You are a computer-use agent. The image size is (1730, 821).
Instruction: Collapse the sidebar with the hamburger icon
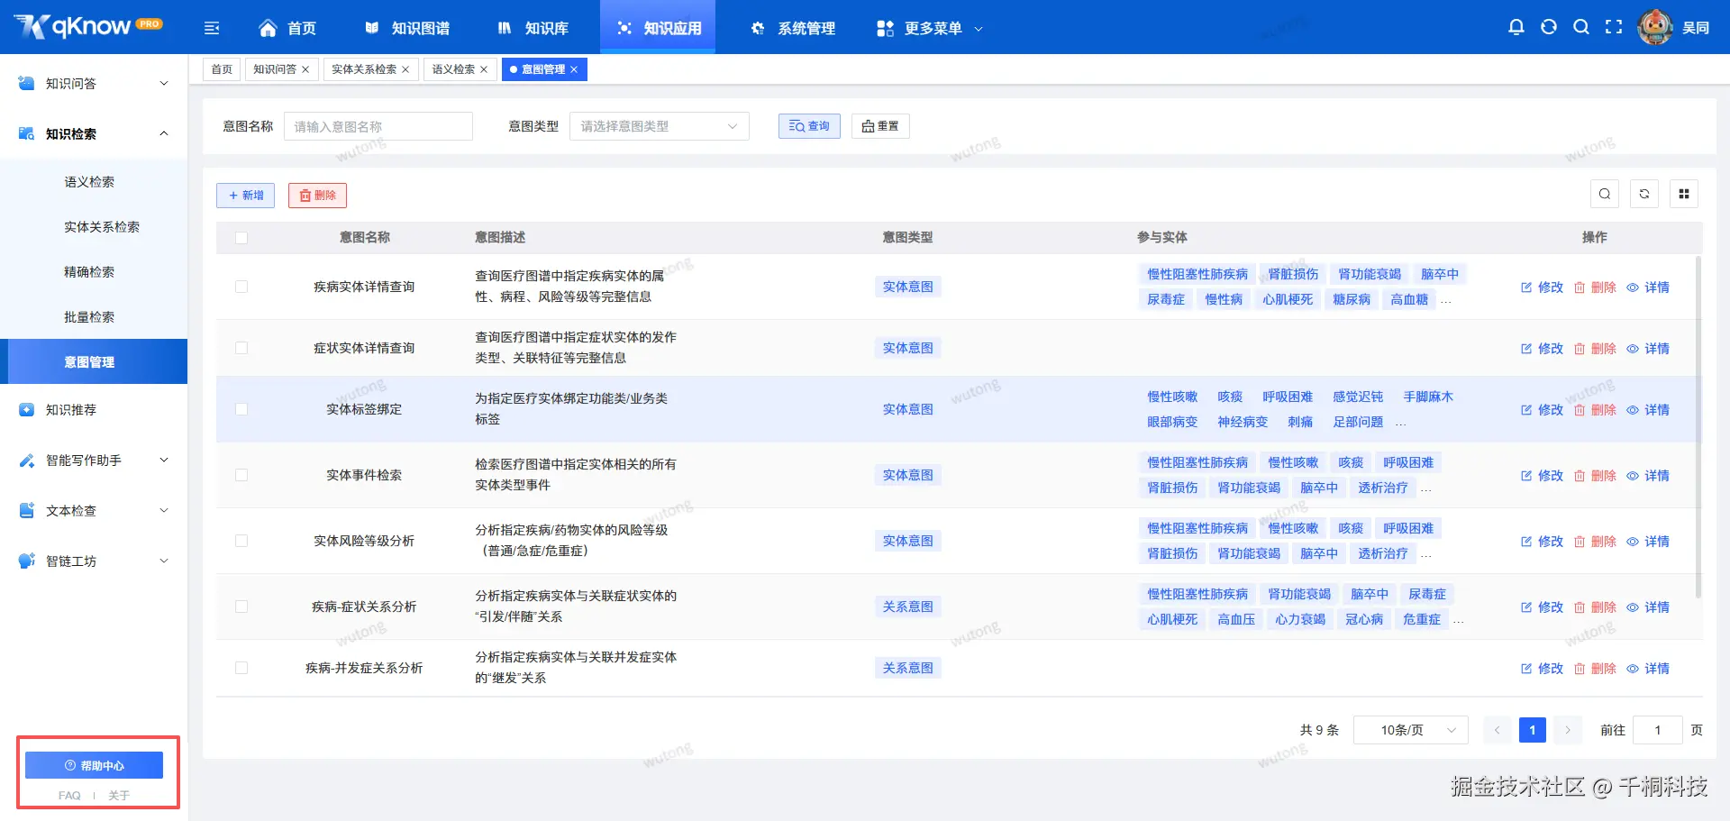[x=212, y=28]
